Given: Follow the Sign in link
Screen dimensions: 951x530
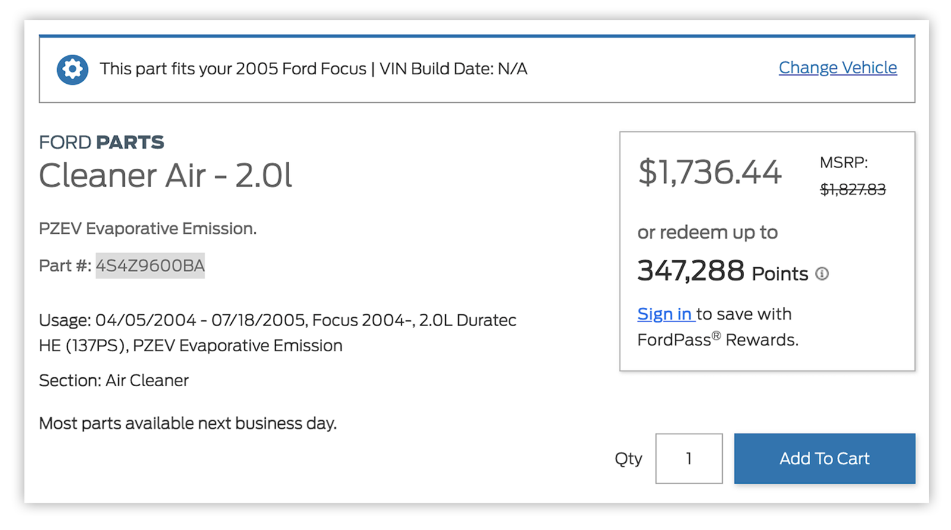Looking at the screenshot, I should point(665,314).
